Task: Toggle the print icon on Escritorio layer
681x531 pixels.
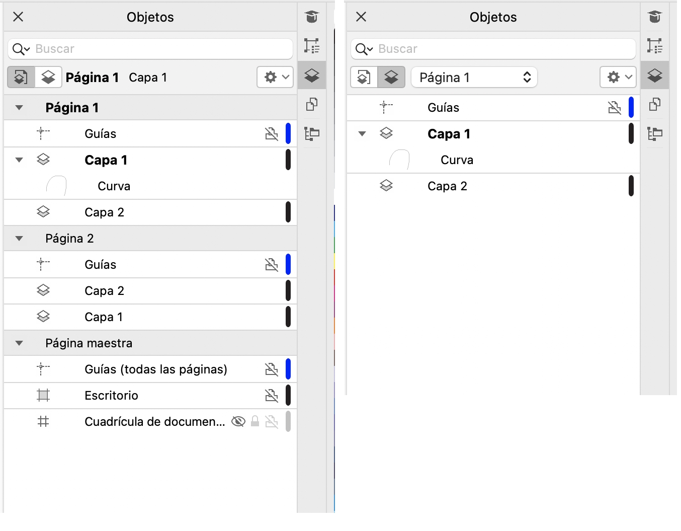Action: click(272, 395)
